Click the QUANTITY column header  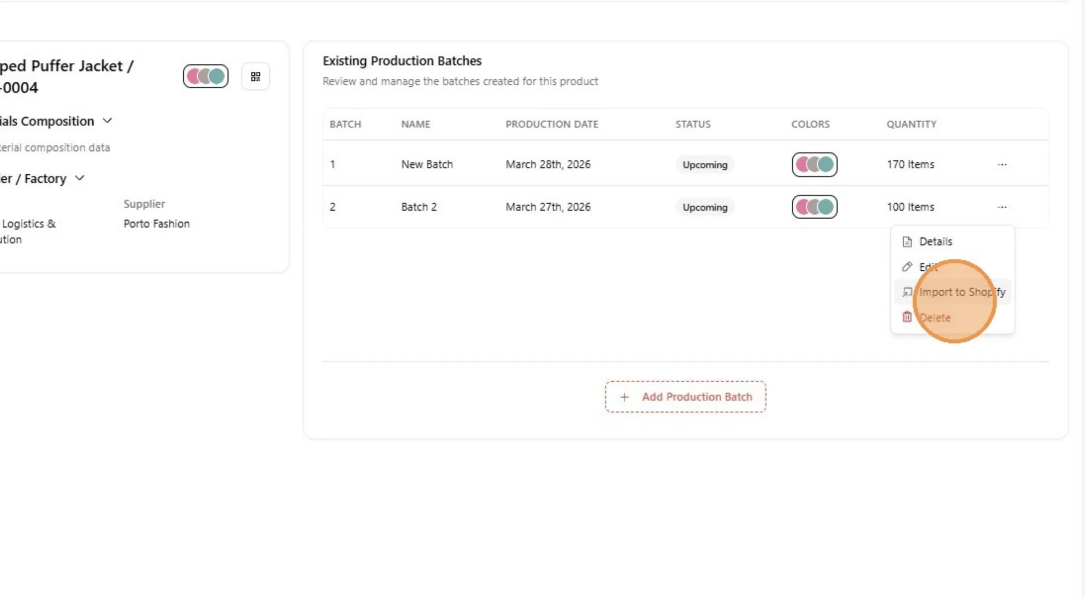[911, 124]
